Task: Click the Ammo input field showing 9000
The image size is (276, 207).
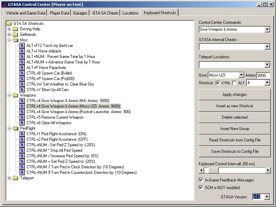Action: click(x=263, y=75)
